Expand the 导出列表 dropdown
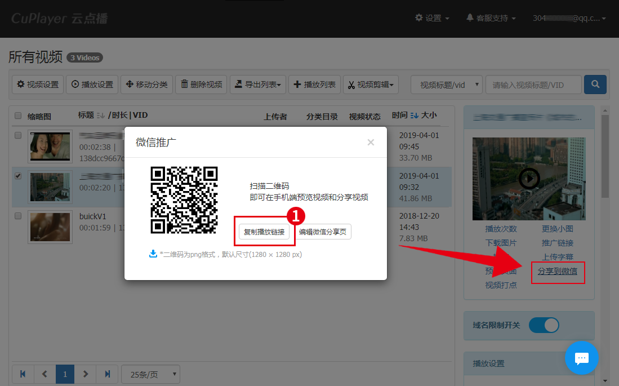The image size is (619, 386). tap(258, 85)
